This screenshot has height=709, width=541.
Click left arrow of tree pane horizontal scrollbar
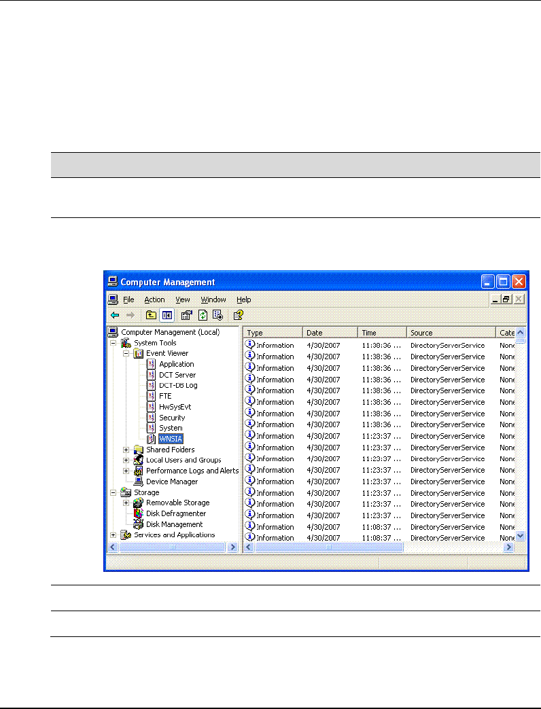coord(113,547)
